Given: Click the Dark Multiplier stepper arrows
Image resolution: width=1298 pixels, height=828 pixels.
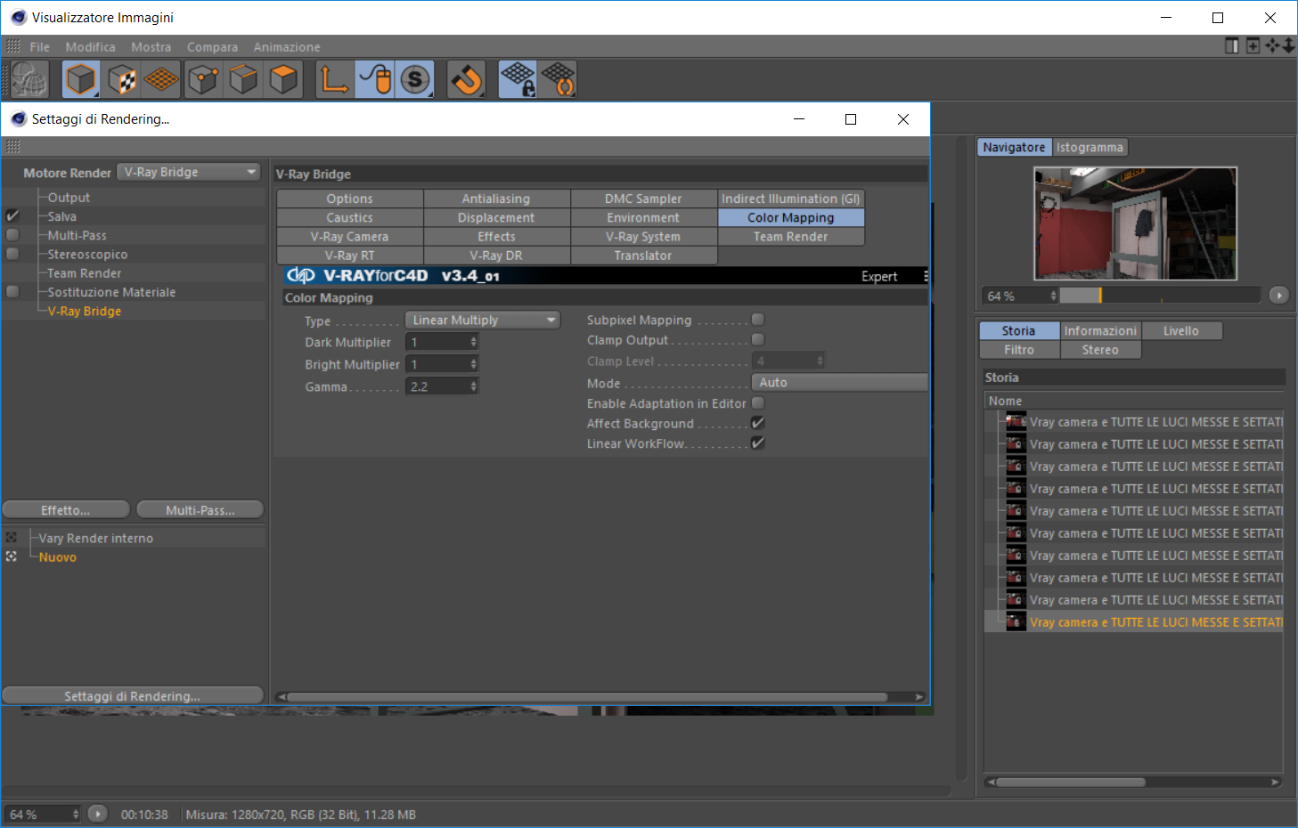Looking at the screenshot, I should pyautogui.click(x=473, y=342).
